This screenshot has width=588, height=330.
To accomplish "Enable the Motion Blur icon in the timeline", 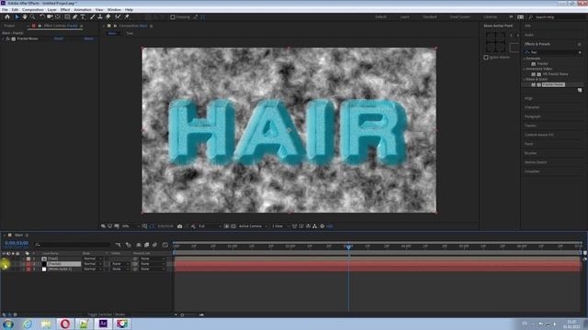I will [154, 245].
